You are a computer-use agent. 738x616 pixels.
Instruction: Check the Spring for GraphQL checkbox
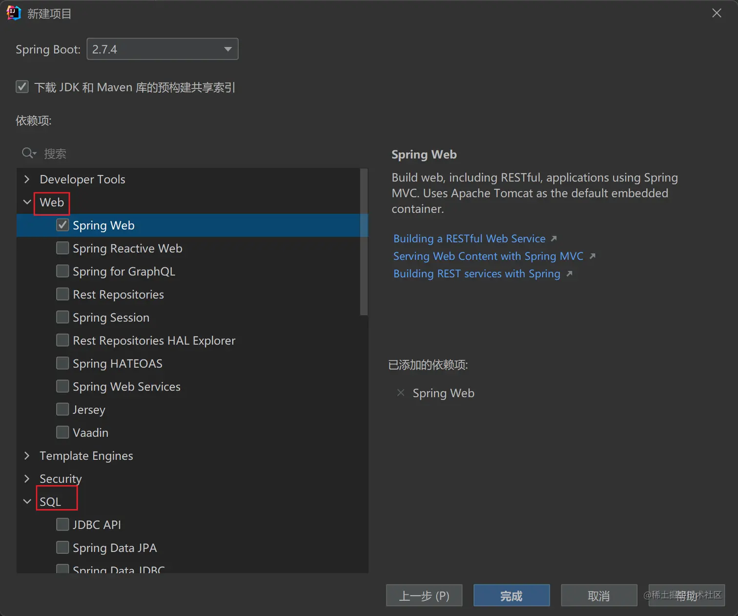62,271
